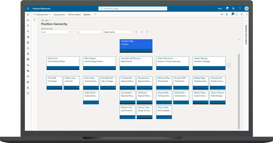Click the right arrow beside Jakob Skjong card
The height and width of the screenshot is (143, 273).
pos(229,65)
